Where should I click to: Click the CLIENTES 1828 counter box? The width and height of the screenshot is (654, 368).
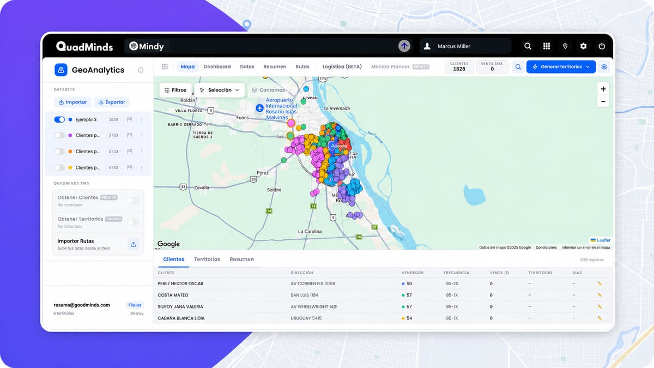pyautogui.click(x=459, y=67)
